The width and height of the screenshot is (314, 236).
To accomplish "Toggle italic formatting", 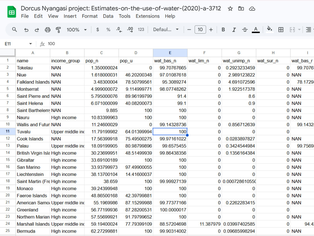I will point(234,30).
